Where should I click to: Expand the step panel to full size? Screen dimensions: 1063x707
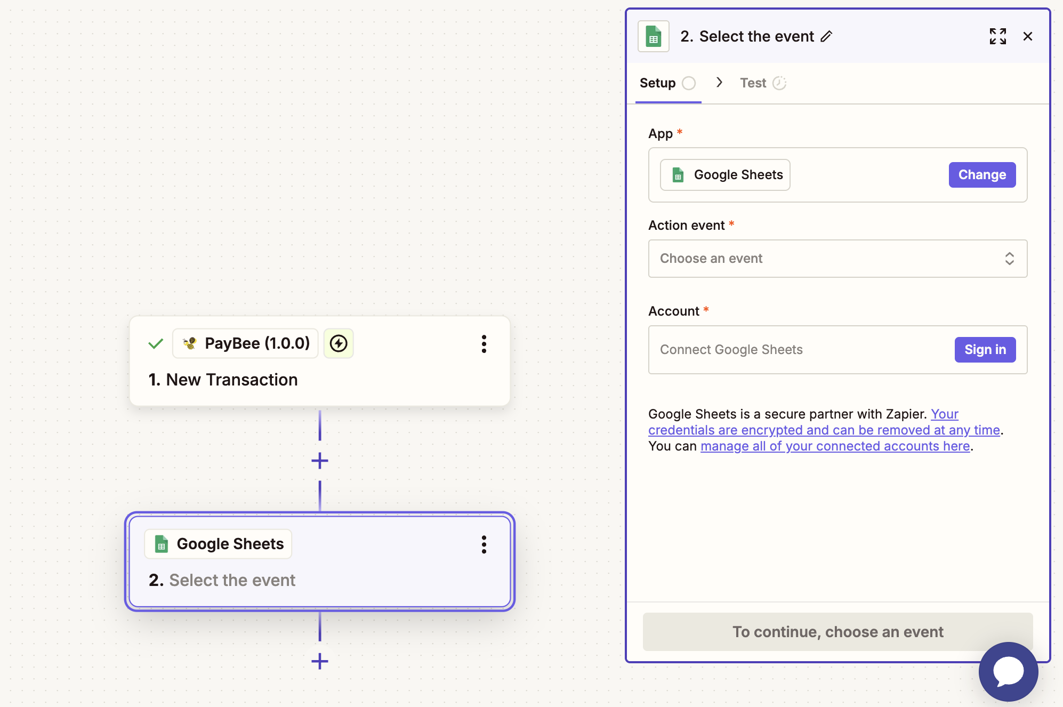[997, 36]
